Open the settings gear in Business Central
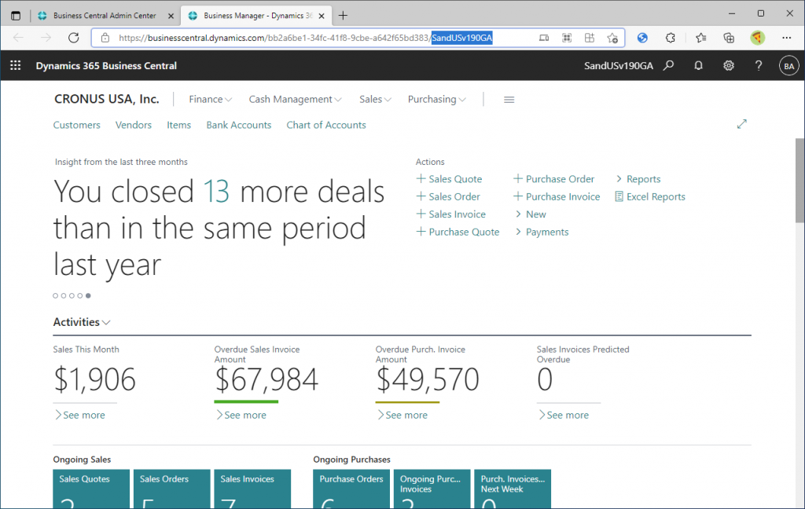Image resolution: width=805 pixels, height=509 pixels. click(x=729, y=66)
